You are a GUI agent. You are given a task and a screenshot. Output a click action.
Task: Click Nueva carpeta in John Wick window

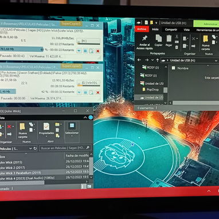pyautogui.click(x=22, y=131)
